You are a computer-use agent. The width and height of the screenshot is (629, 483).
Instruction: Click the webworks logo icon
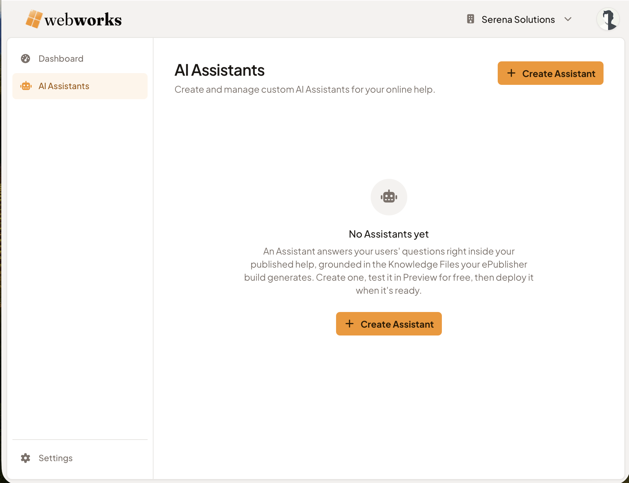point(34,19)
